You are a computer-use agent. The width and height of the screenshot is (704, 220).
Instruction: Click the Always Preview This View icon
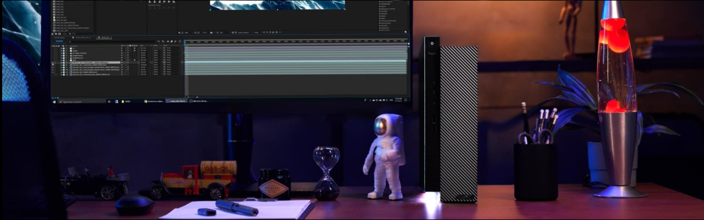(x=179, y=32)
